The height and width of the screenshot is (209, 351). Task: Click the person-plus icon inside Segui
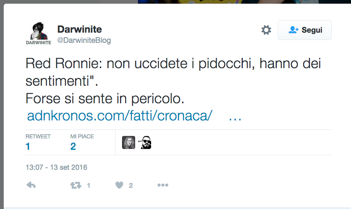[x=293, y=30]
